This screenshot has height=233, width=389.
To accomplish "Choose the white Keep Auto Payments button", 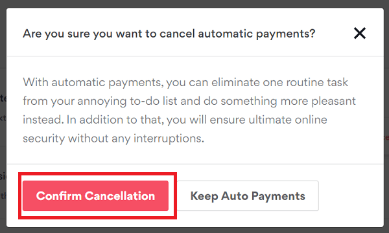I will [248, 195].
